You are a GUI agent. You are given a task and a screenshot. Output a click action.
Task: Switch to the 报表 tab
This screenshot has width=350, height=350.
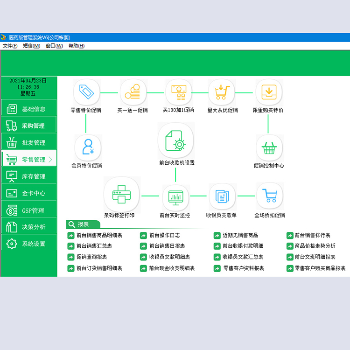[83, 224]
